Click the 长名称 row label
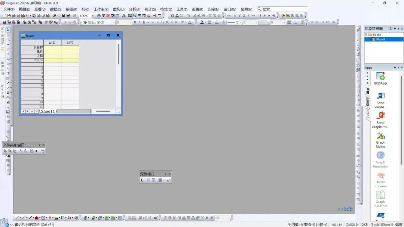The height and width of the screenshot is (227, 404). (x=32, y=47)
